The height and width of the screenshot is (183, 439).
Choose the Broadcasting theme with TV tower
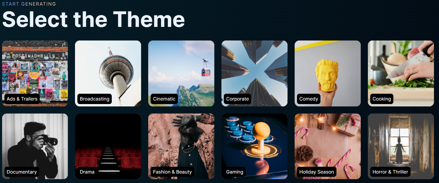pos(108,73)
